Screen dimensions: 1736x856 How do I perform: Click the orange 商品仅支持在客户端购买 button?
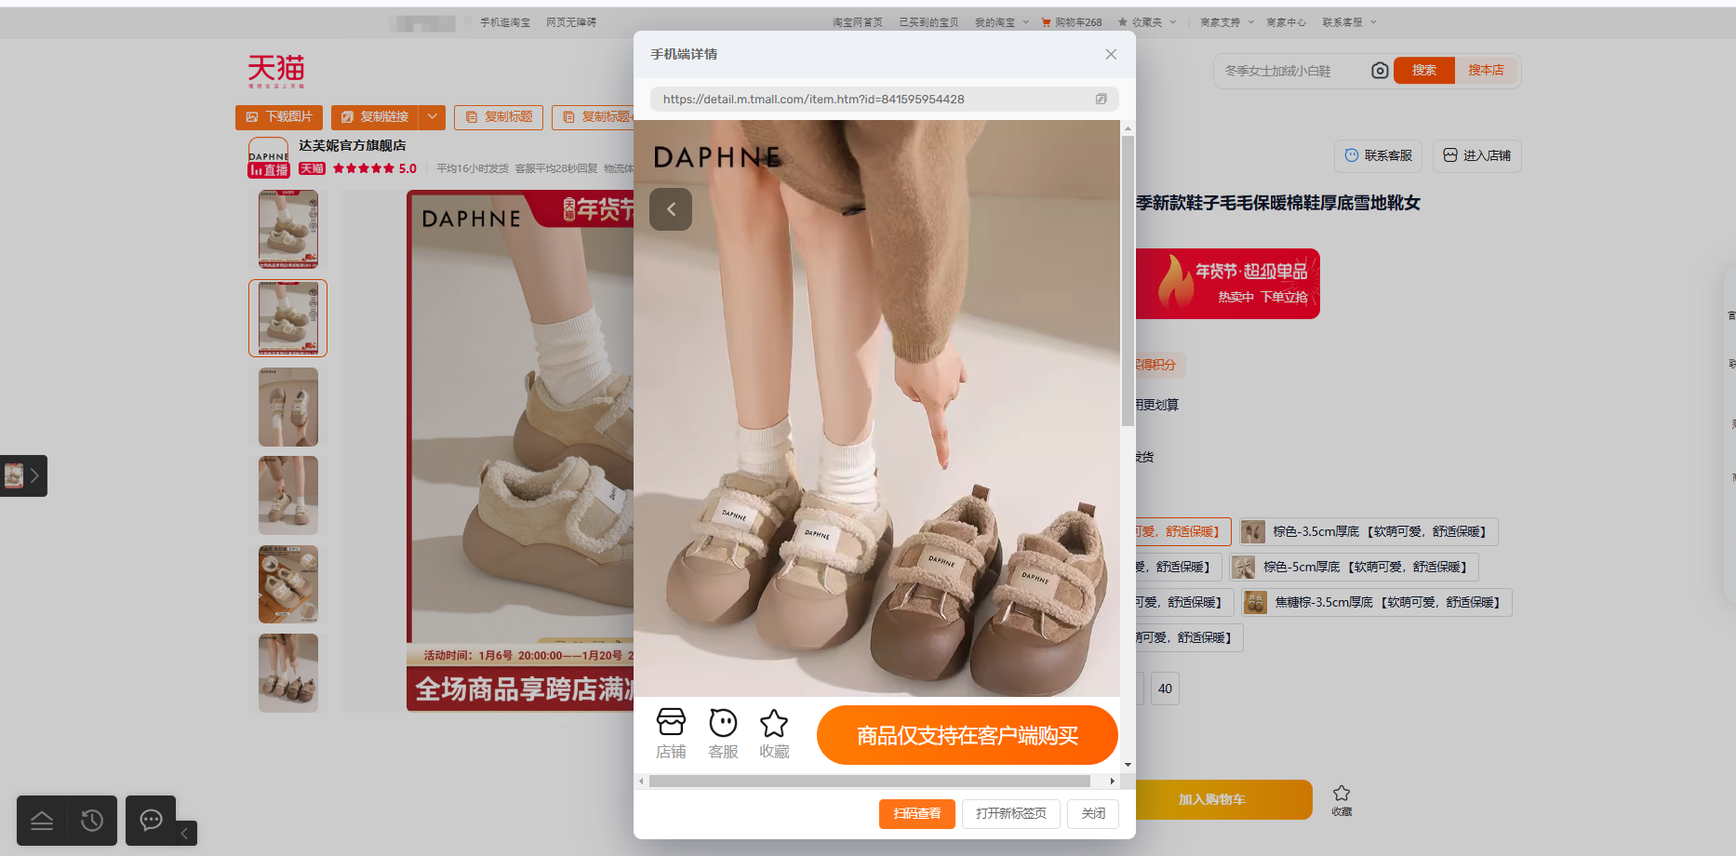coord(968,735)
